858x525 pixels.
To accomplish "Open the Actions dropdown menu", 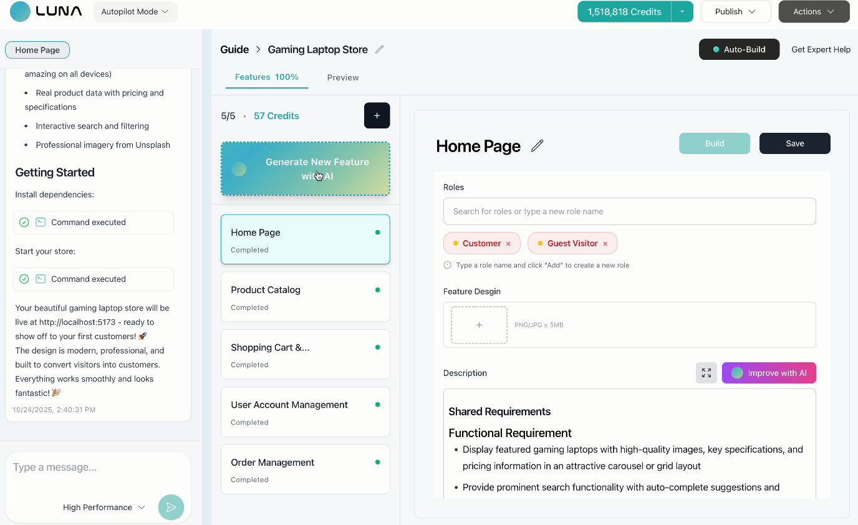I will [814, 11].
